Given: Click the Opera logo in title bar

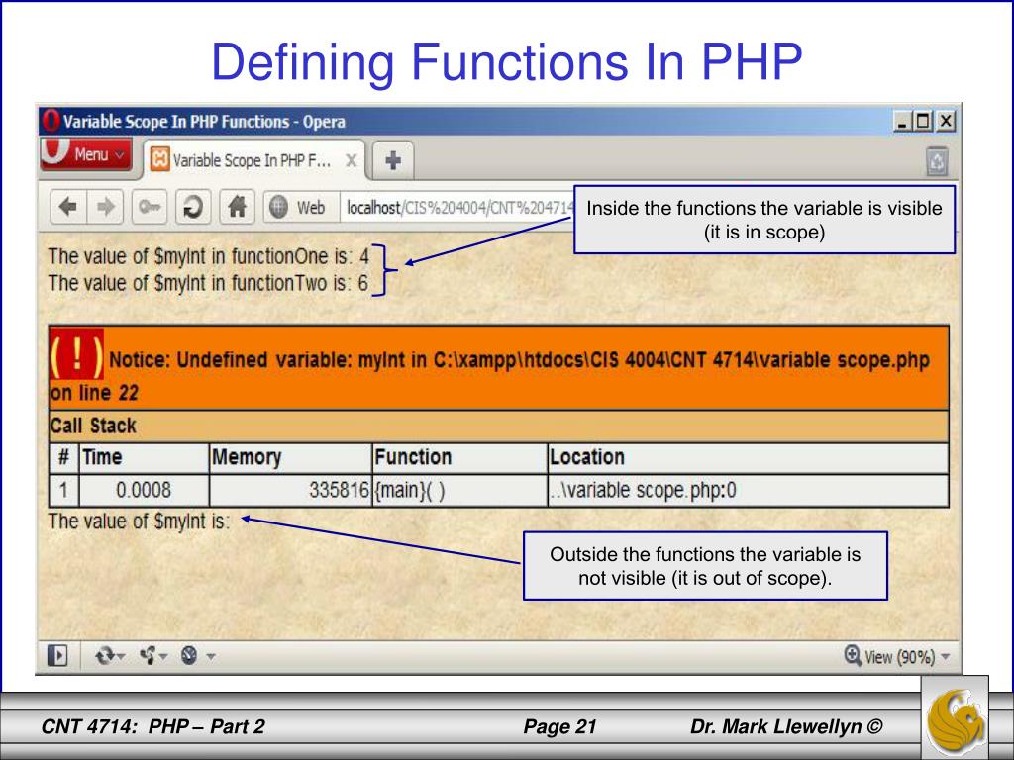Looking at the screenshot, I should [x=51, y=121].
